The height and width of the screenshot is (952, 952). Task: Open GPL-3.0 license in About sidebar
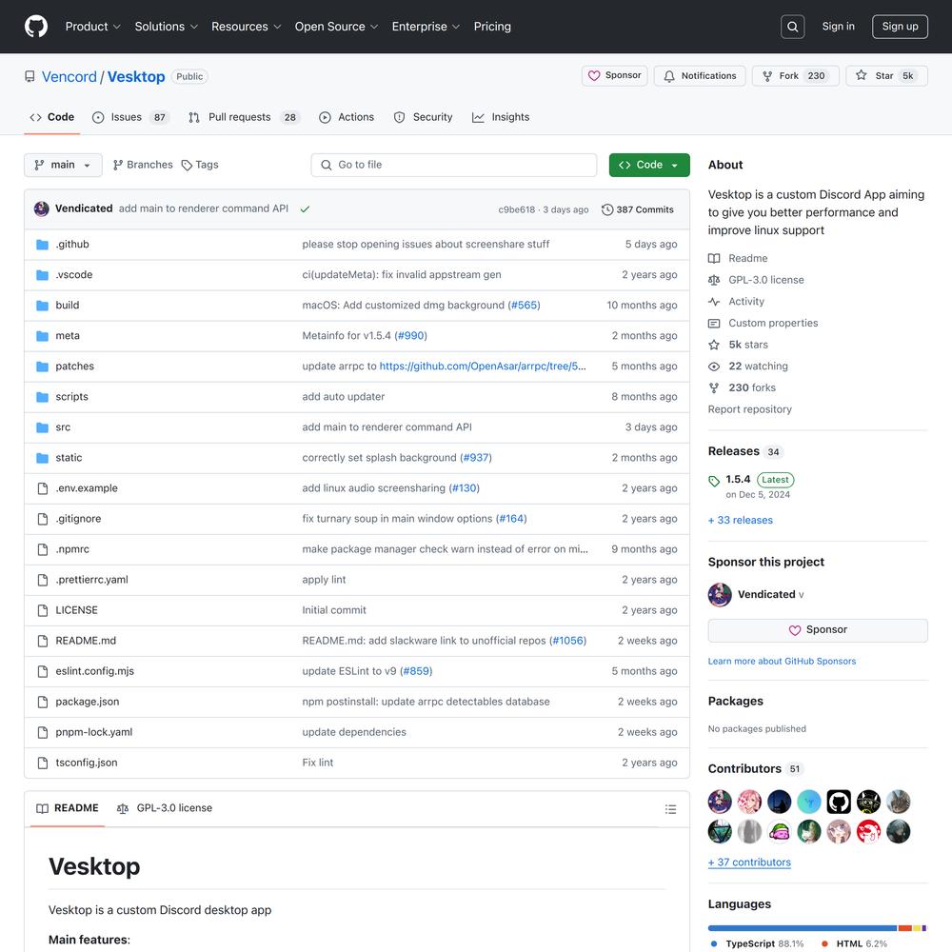[756, 280]
